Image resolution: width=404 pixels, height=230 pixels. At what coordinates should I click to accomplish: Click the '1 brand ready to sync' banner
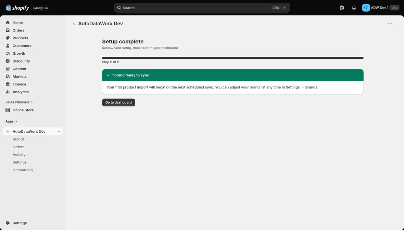click(x=233, y=75)
